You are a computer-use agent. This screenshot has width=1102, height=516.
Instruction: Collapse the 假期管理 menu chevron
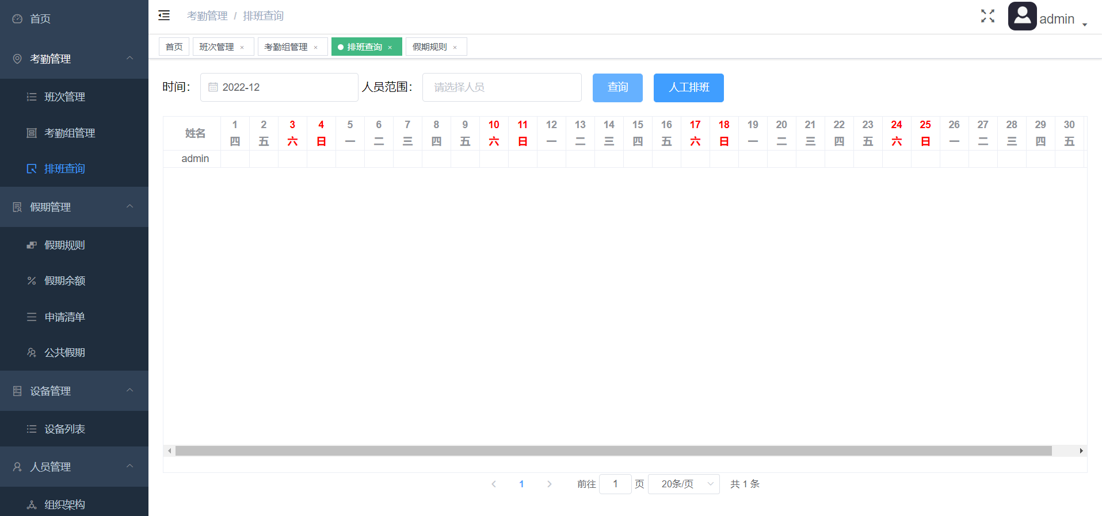[130, 206]
